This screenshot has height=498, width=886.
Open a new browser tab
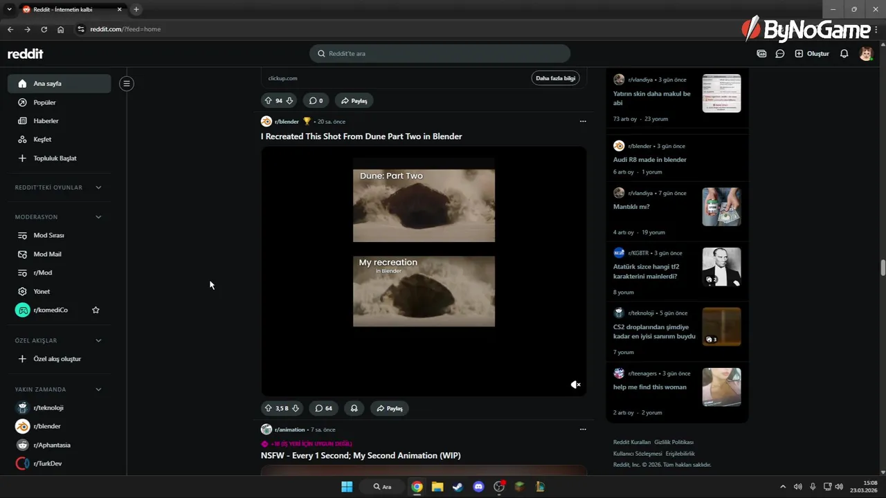click(x=136, y=9)
